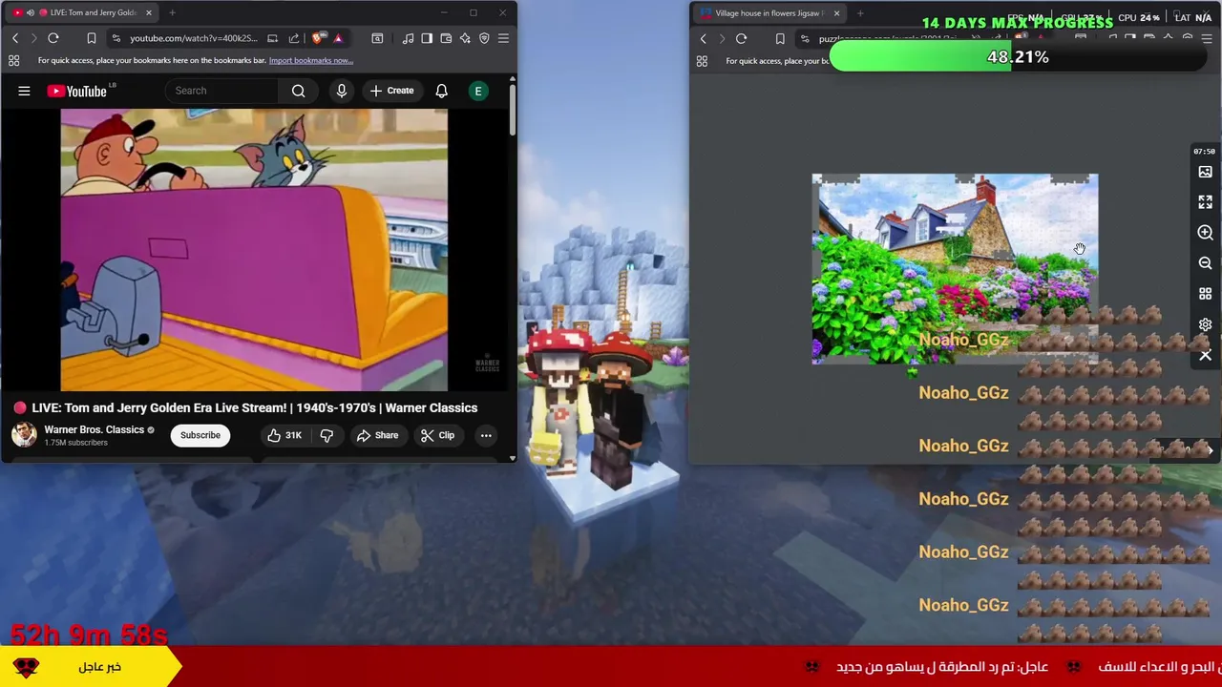The width and height of the screenshot is (1222, 687).
Task: Subscribe to Warner Bros. Classics
Action: [x=200, y=435]
